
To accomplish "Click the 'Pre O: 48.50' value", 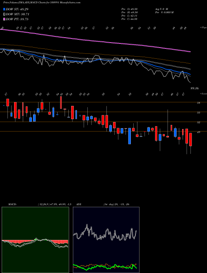I will click(x=130, y=9).
